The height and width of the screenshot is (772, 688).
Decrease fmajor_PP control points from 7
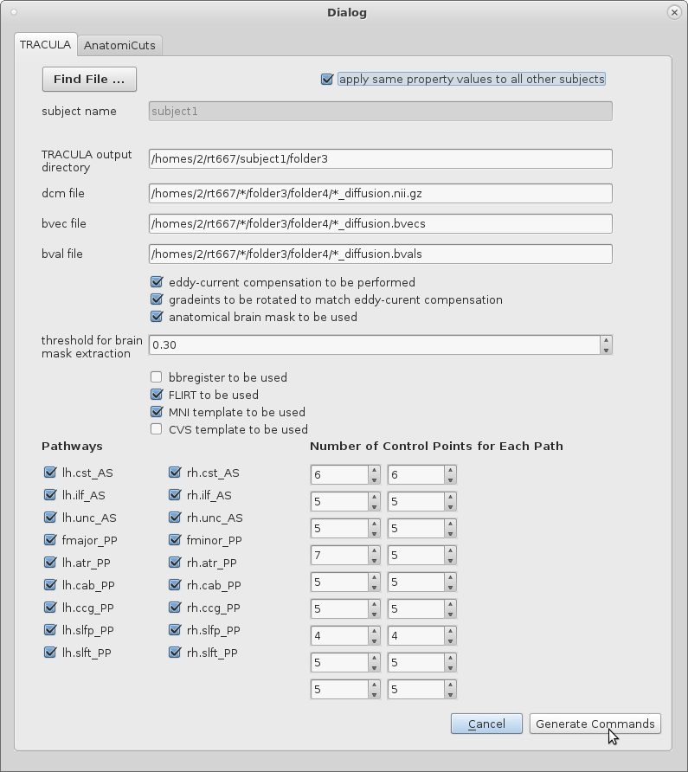tap(374, 559)
